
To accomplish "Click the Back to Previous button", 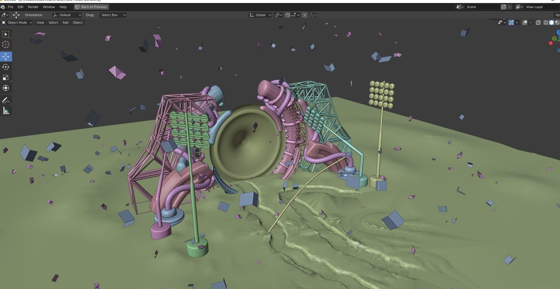I will (x=91, y=7).
